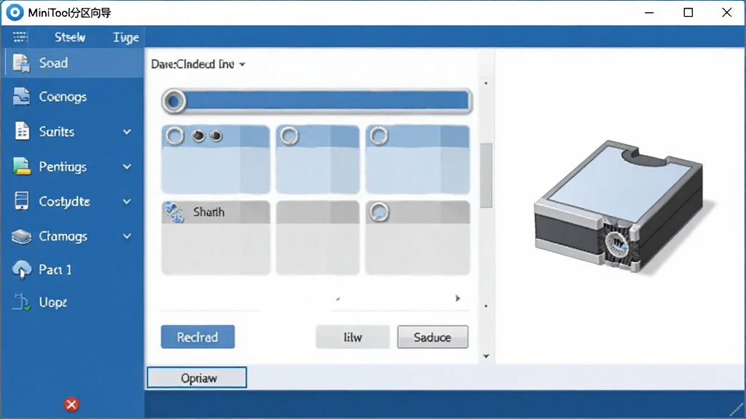Click the MiniTool logo in the title bar
The width and height of the screenshot is (746, 419).
[x=15, y=12]
